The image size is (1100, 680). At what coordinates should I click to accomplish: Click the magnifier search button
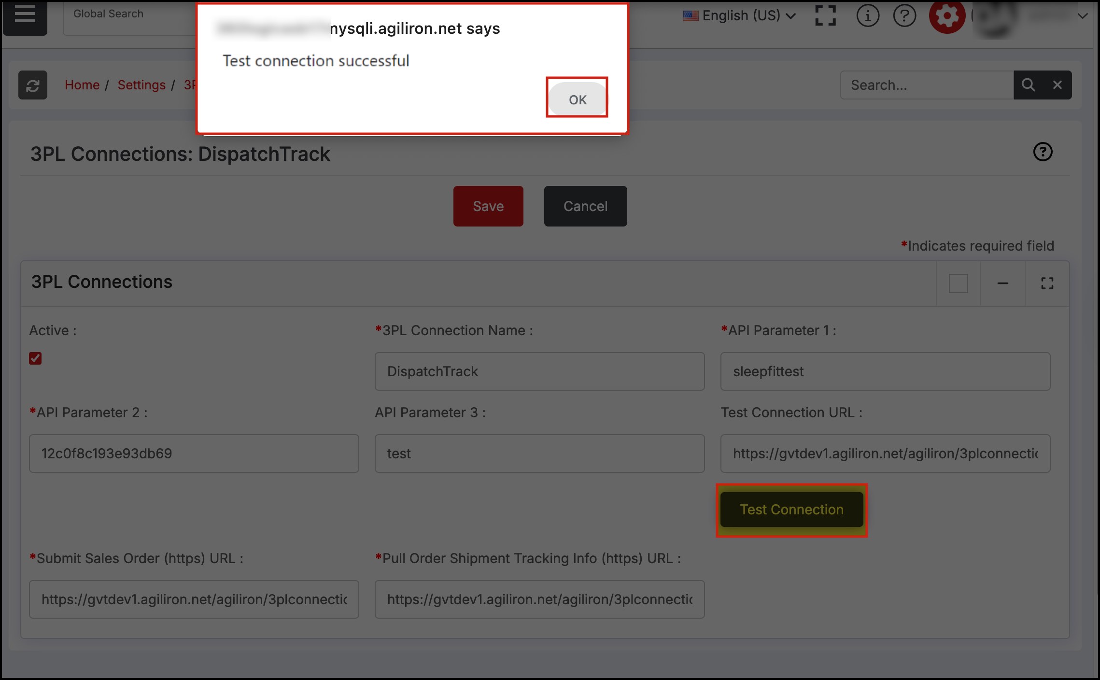tap(1028, 85)
